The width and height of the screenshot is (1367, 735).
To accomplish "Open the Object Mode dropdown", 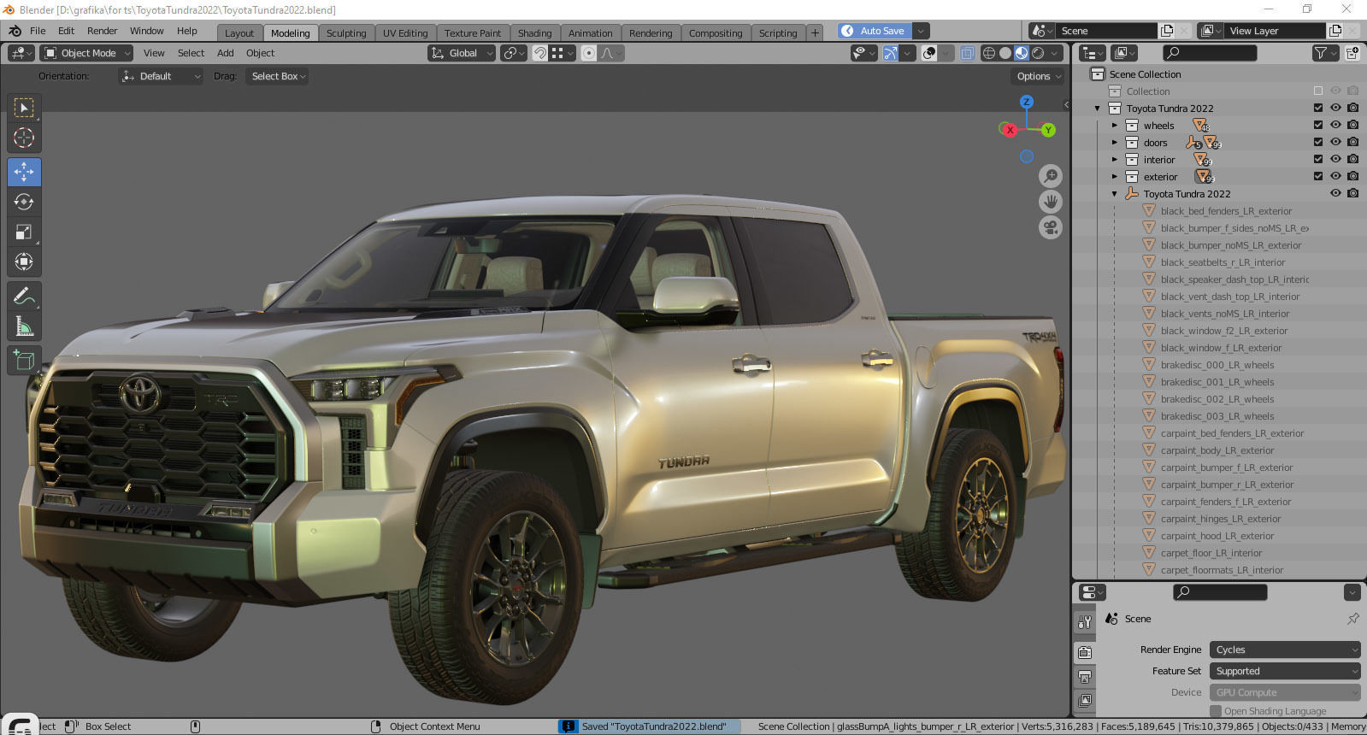I will (x=87, y=53).
